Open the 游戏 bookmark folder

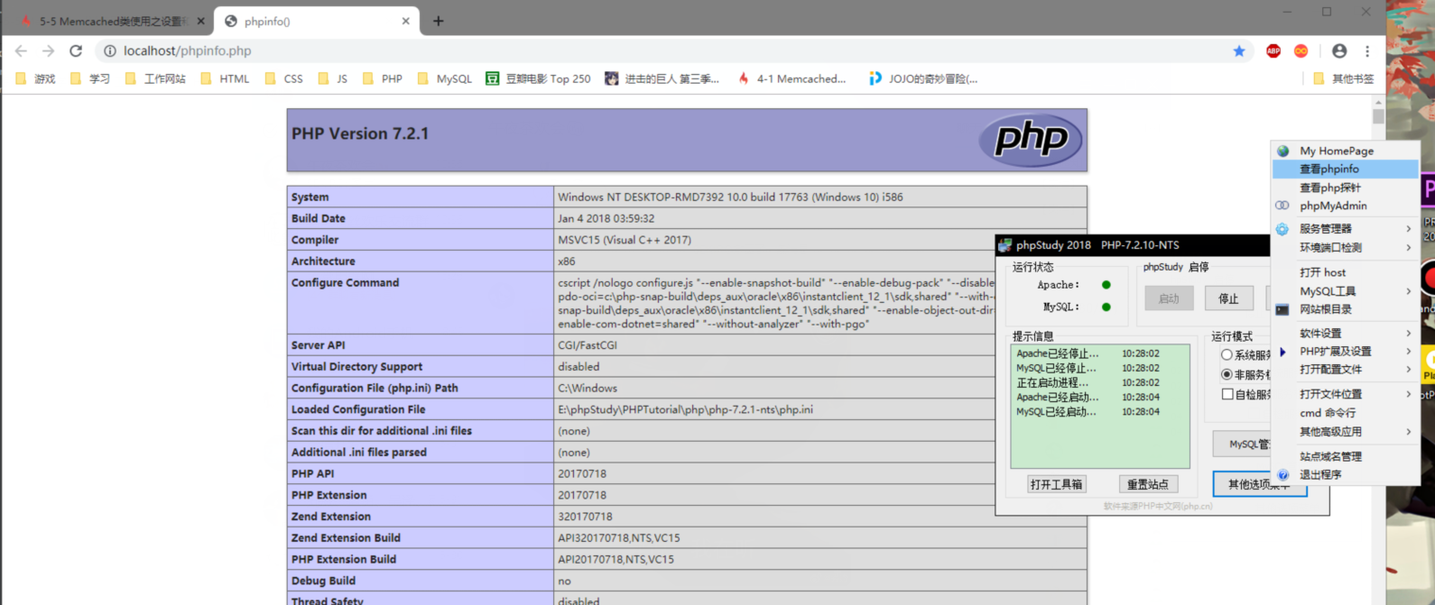[x=36, y=79]
